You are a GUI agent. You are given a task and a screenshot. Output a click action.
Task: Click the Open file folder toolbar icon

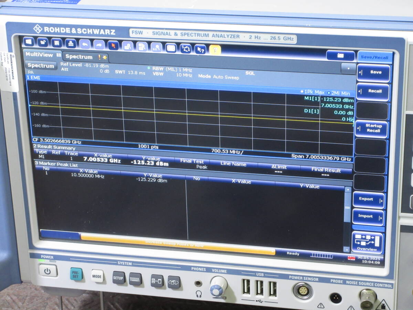[x=42, y=42]
